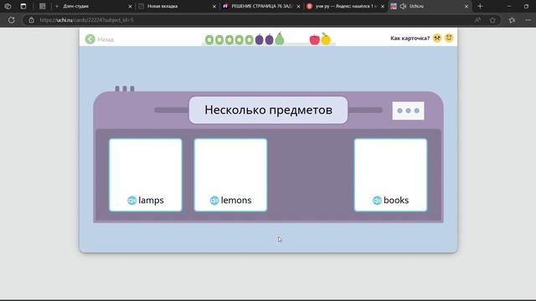Switch to the РЕШЕНИЕ СТРАНИЦА 76 tab

261,6
